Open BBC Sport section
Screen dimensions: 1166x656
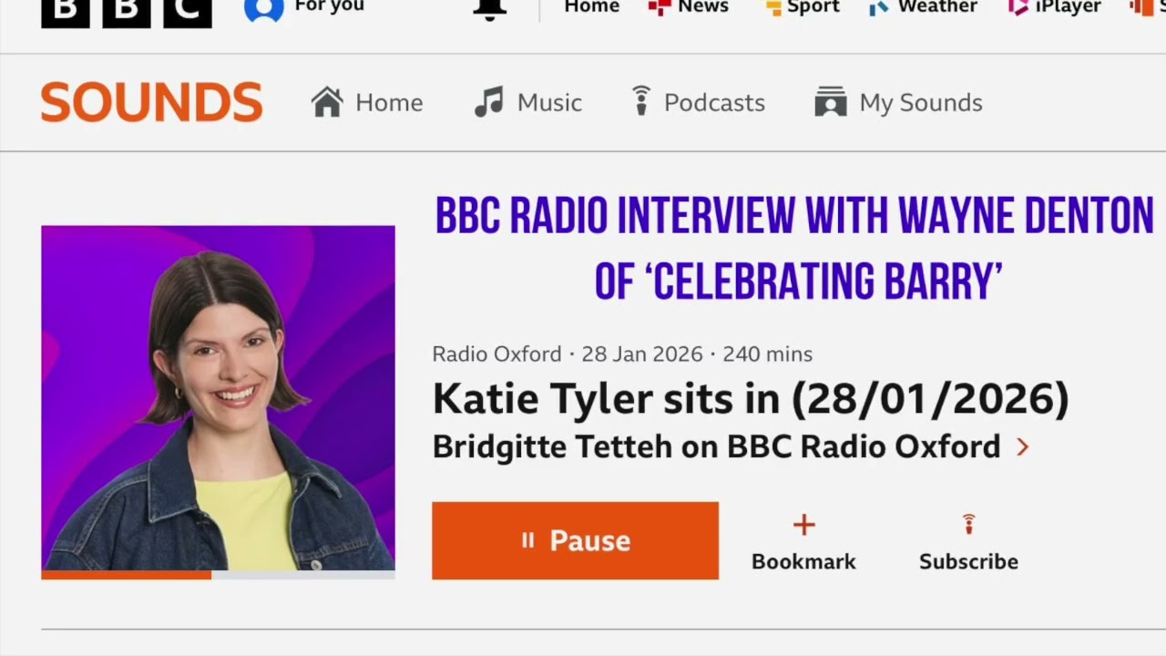pyautogui.click(x=813, y=7)
